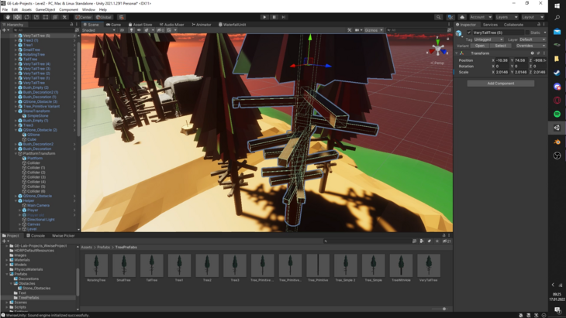This screenshot has width=566, height=318.
Task: Toggle Center pivot mode
Action: point(84,17)
